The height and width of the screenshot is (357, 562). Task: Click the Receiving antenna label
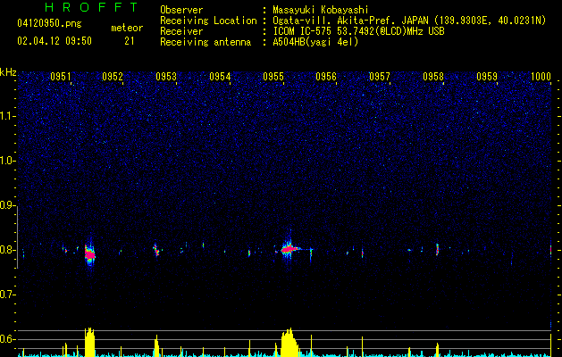pos(206,42)
